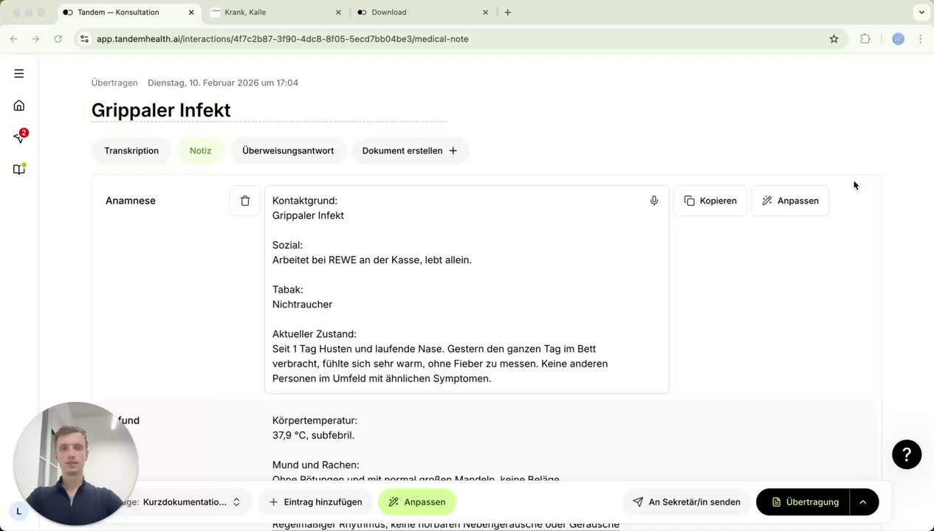Click the green Anpassen button at bottom

pyautogui.click(x=417, y=502)
